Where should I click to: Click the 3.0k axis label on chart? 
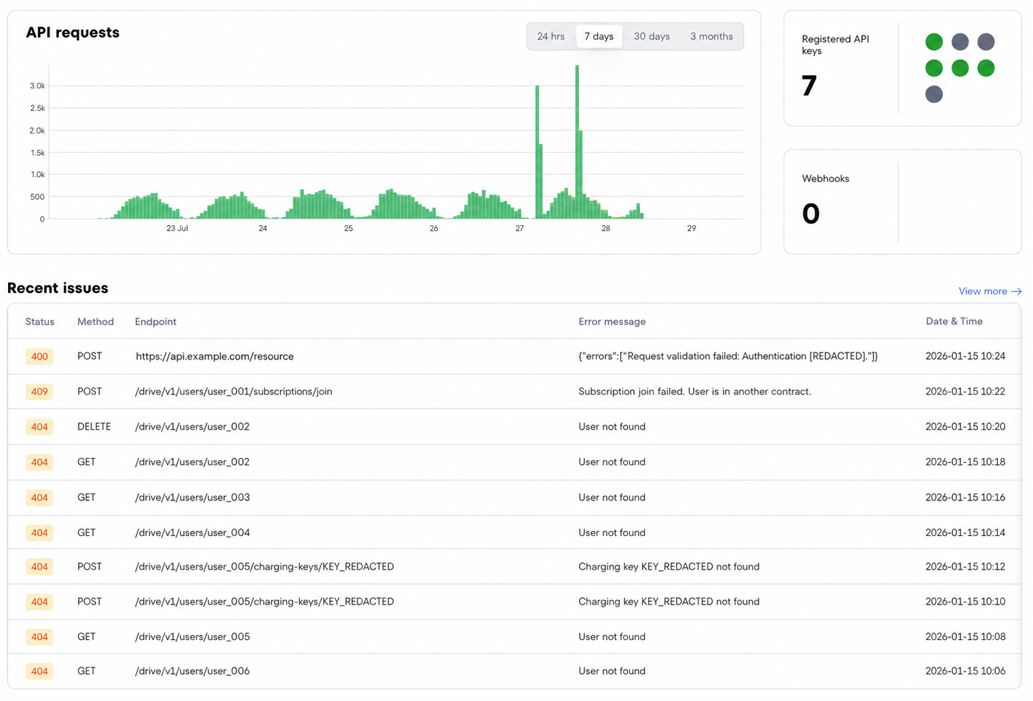[37, 86]
